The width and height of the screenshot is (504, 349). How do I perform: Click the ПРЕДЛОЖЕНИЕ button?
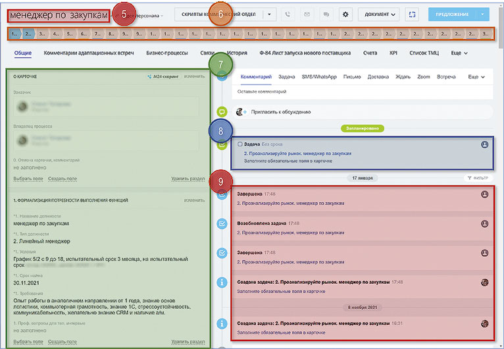[x=452, y=14]
